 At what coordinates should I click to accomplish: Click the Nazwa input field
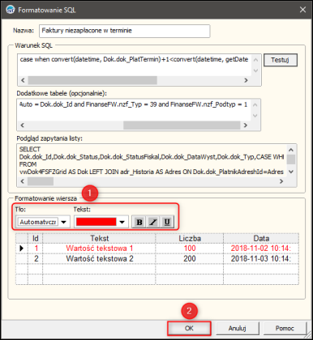click(x=124, y=31)
